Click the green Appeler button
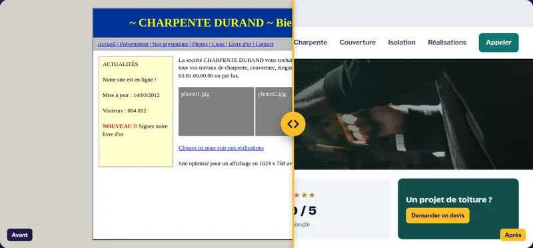The height and width of the screenshot is (248, 533). [498, 43]
